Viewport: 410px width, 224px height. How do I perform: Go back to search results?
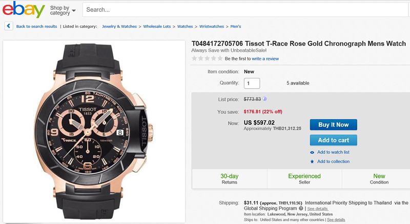(36, 26)
